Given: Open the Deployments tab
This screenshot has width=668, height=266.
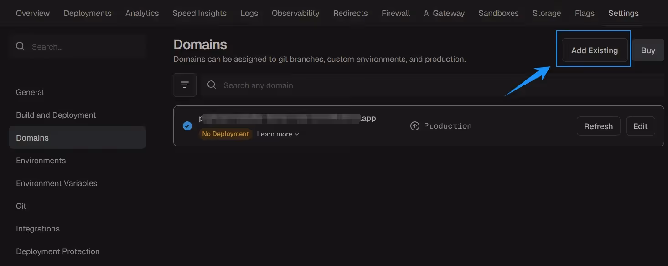Looking at the screenshot, I should pos(88,13).
